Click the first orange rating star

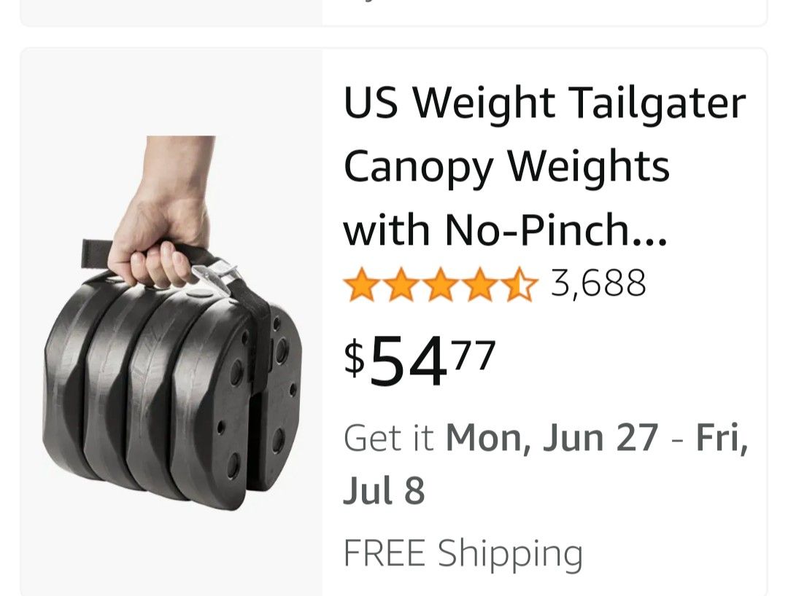(360, 284)
